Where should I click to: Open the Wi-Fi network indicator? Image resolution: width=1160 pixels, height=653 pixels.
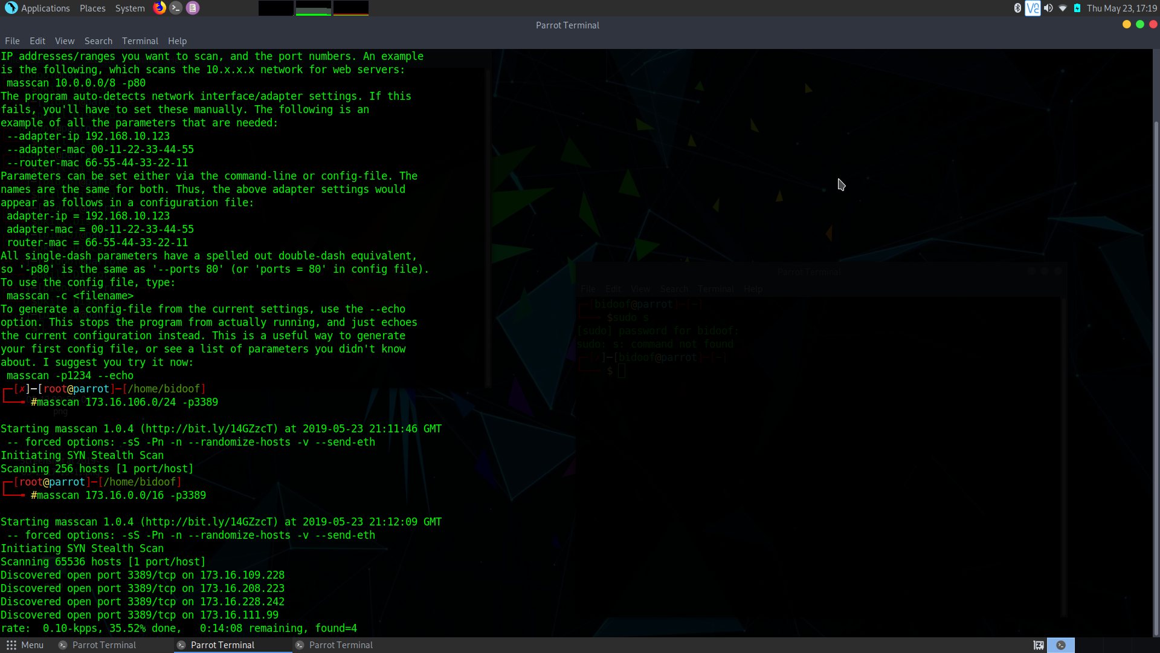coord(1063,8)
